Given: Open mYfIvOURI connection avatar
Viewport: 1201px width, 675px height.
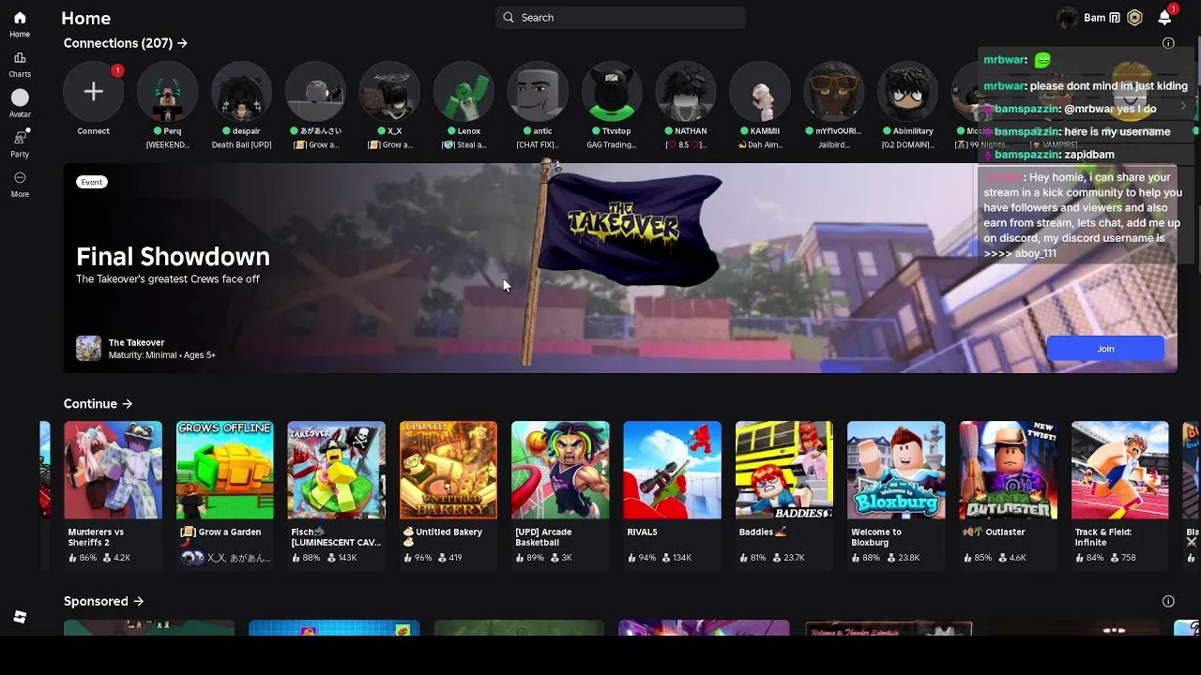Looking at the screenshot, I should (834, 91).
